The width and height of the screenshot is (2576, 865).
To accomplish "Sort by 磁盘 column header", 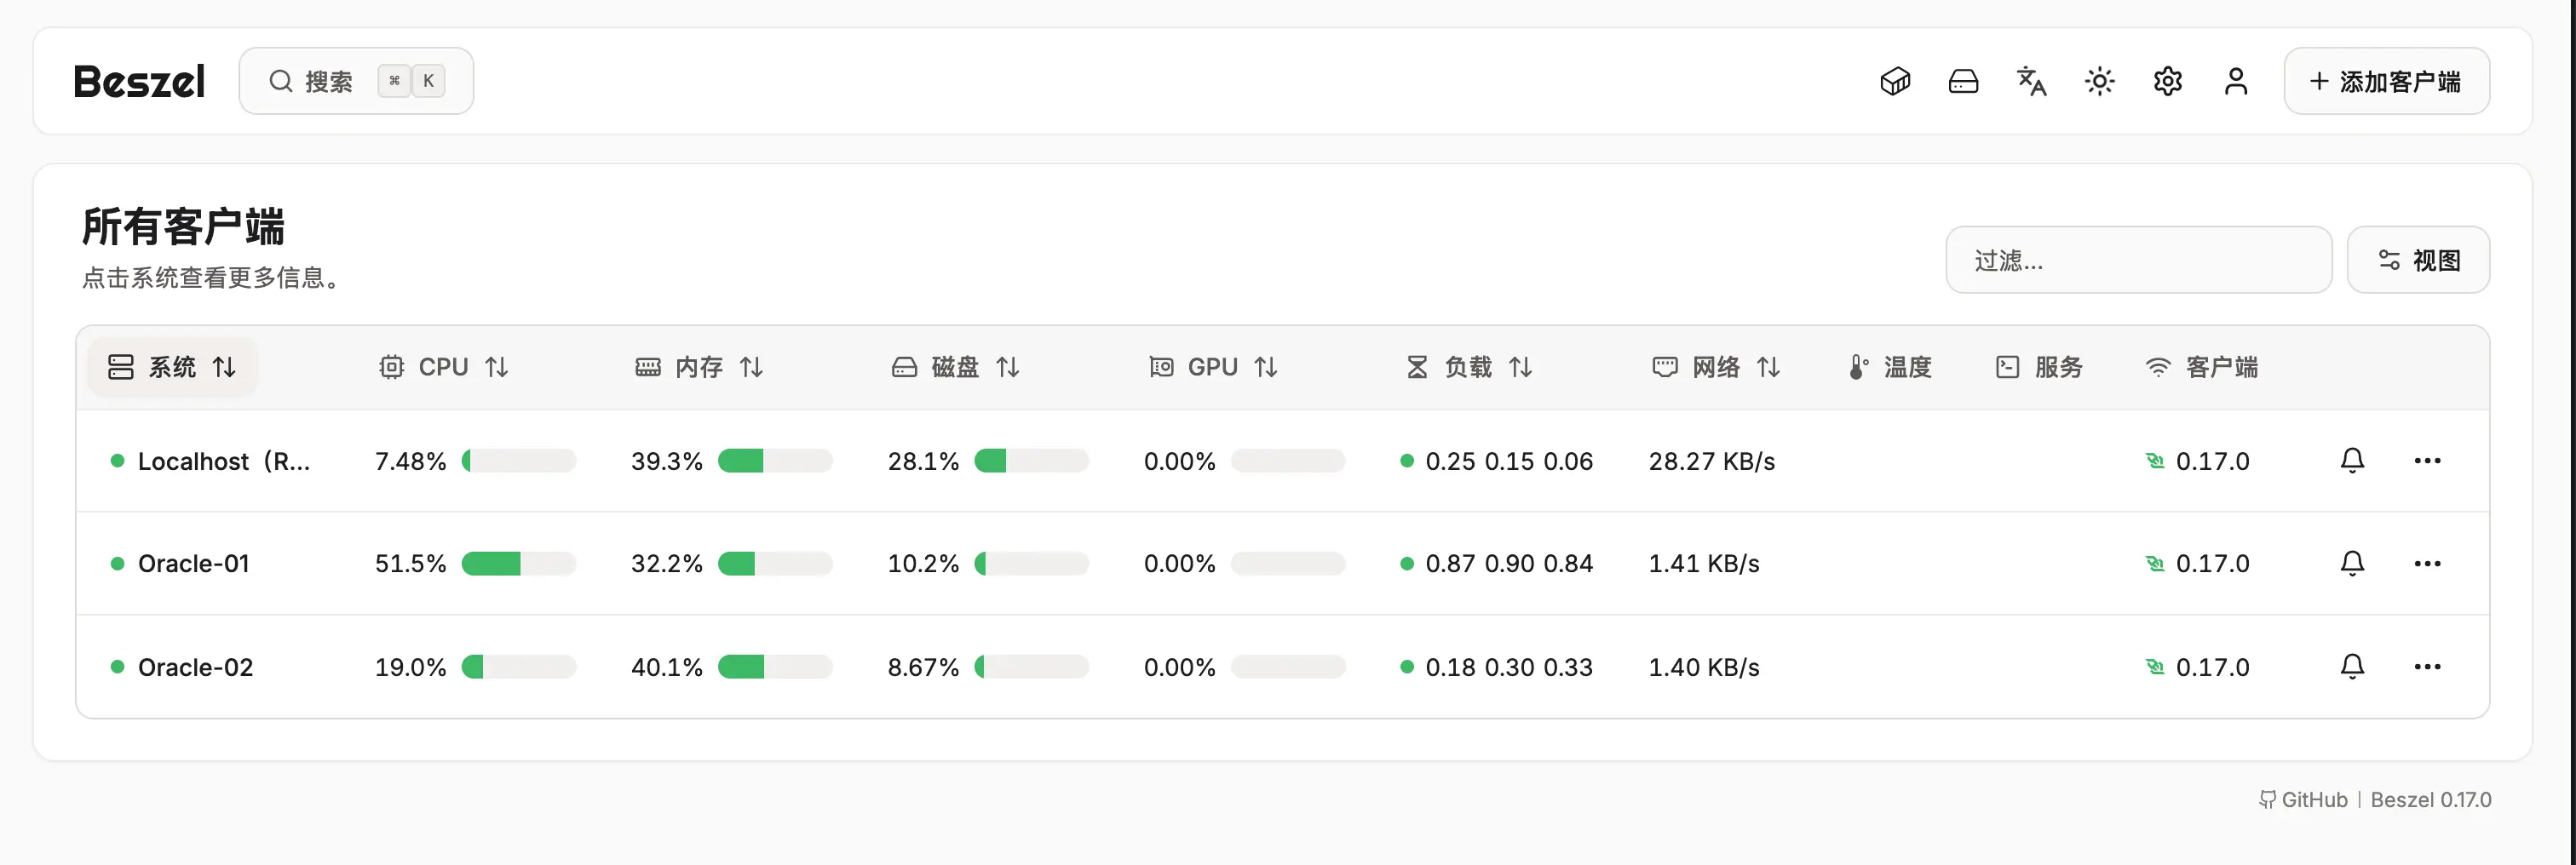I will tap(955, 367).
